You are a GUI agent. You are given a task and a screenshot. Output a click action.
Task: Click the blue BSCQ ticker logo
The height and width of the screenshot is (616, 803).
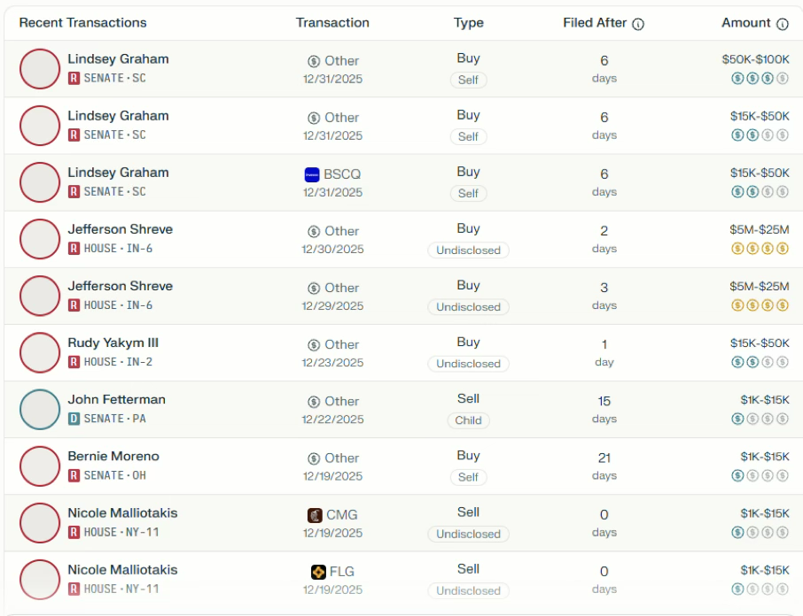click(312, 174)
